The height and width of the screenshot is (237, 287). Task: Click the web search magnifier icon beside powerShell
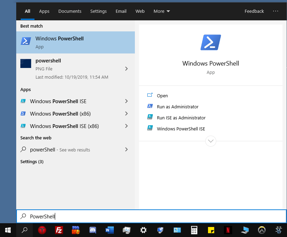(23, 149)
